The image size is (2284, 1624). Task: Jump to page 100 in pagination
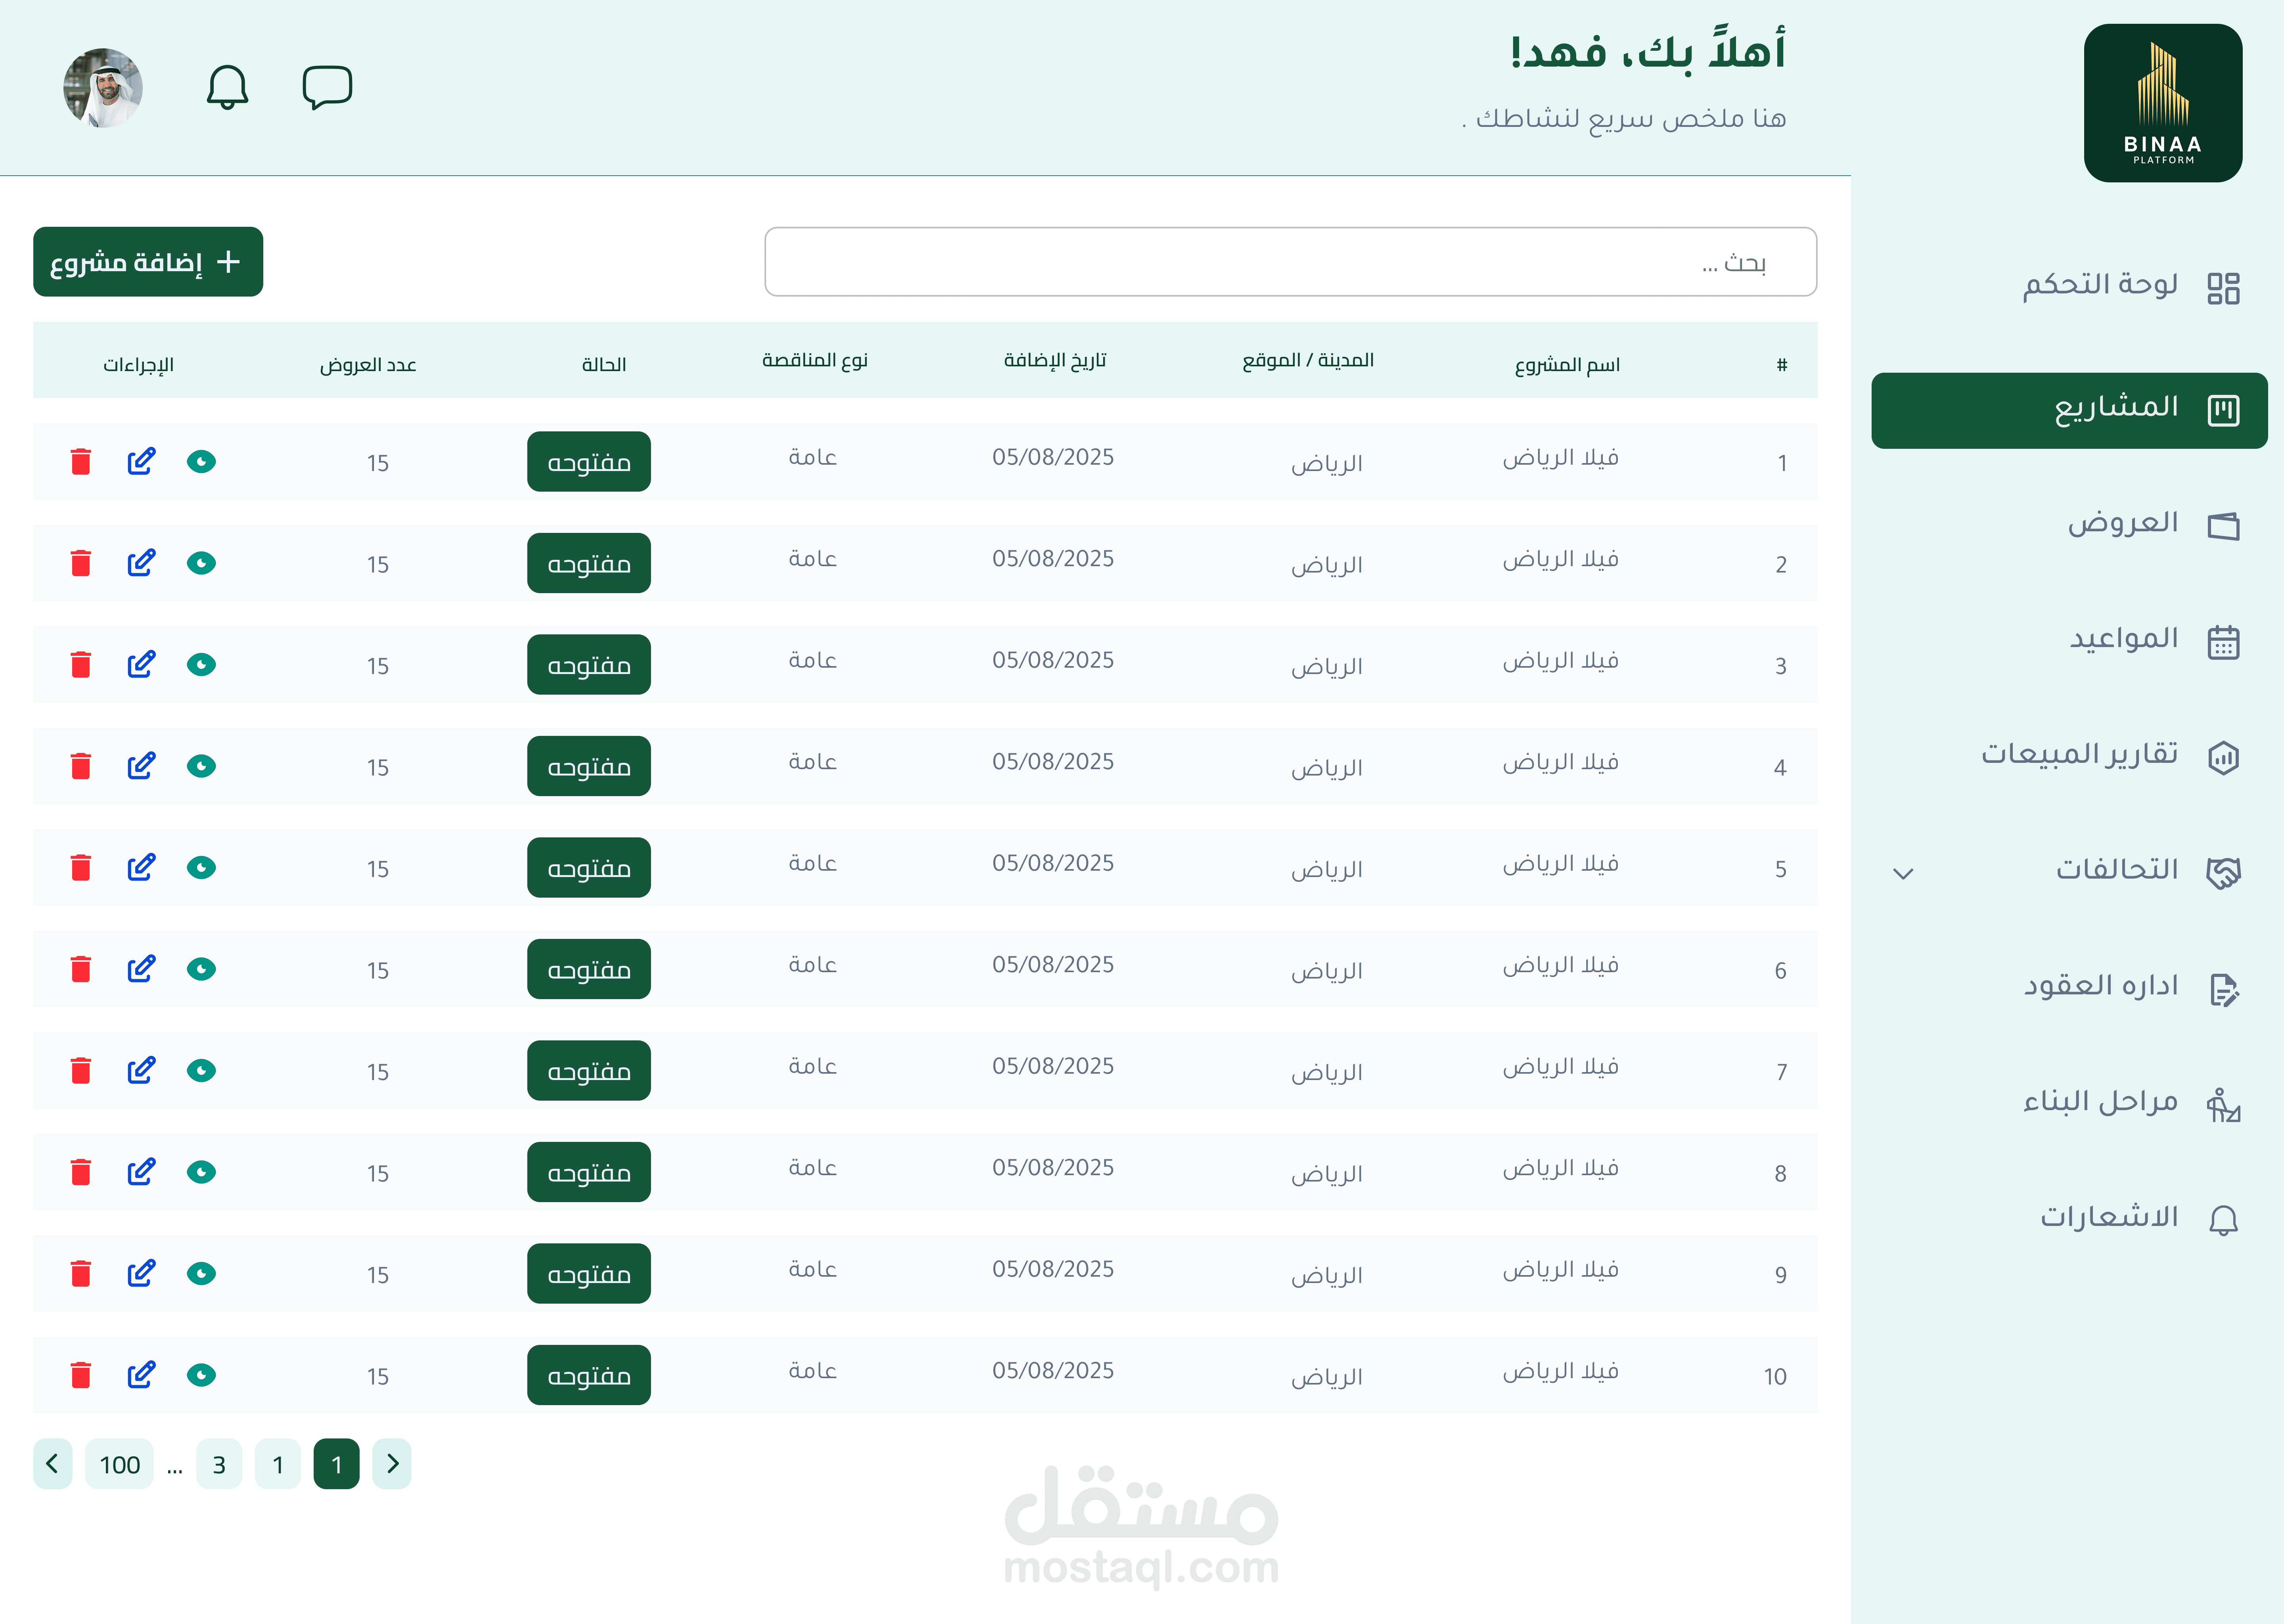click(x=119, y=1464)
